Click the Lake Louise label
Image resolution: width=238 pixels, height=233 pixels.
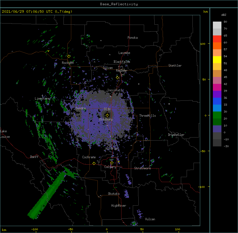5,134
